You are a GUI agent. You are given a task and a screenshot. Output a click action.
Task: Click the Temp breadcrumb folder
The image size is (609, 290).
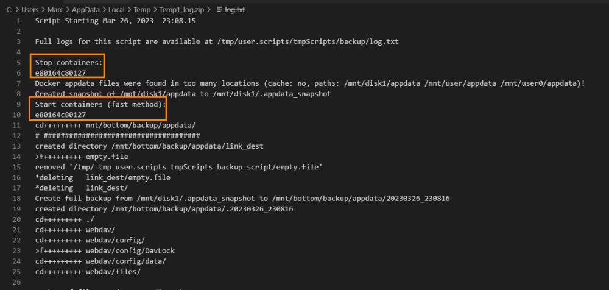(142, 10)
